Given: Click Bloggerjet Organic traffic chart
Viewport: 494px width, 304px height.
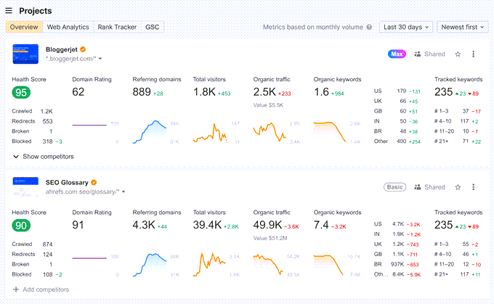Looking at the screenshot, I should [270, 132].
